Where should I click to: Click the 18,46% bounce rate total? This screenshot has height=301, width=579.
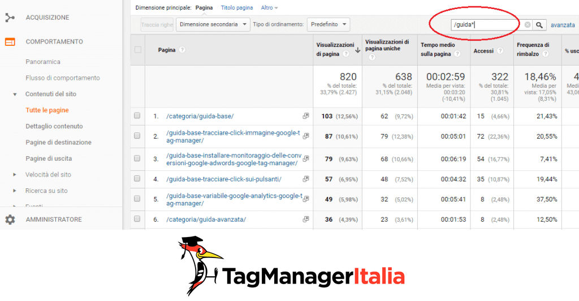(540, 77)
